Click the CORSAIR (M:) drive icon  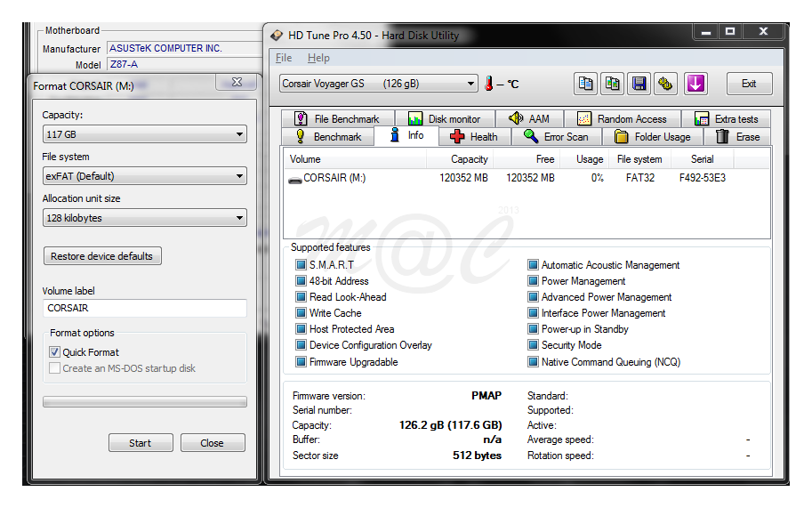[295, 180]
